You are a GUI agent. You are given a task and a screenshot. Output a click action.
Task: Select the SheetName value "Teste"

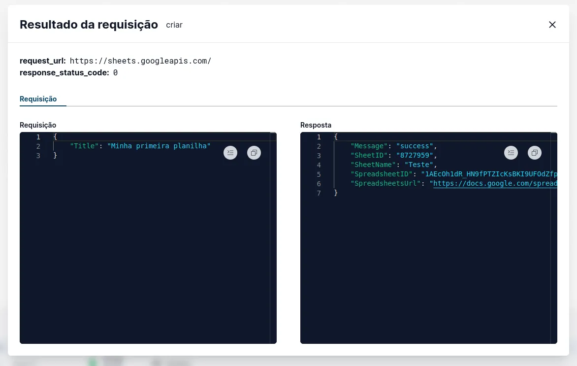click(x=419, y=165)
